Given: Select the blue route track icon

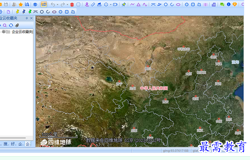Looking at the screenshot, I should (x=27, y=5).
